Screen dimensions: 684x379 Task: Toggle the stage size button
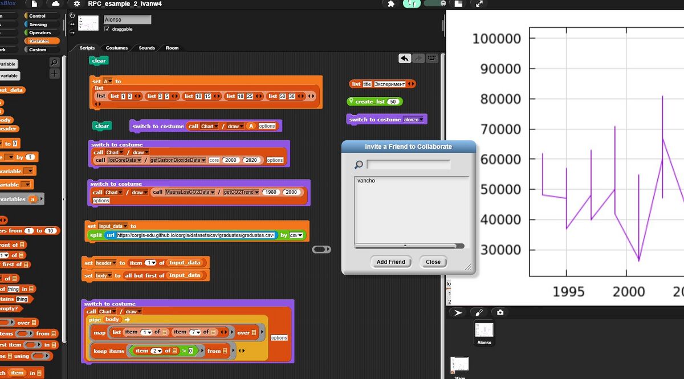[x=458, y=4]
